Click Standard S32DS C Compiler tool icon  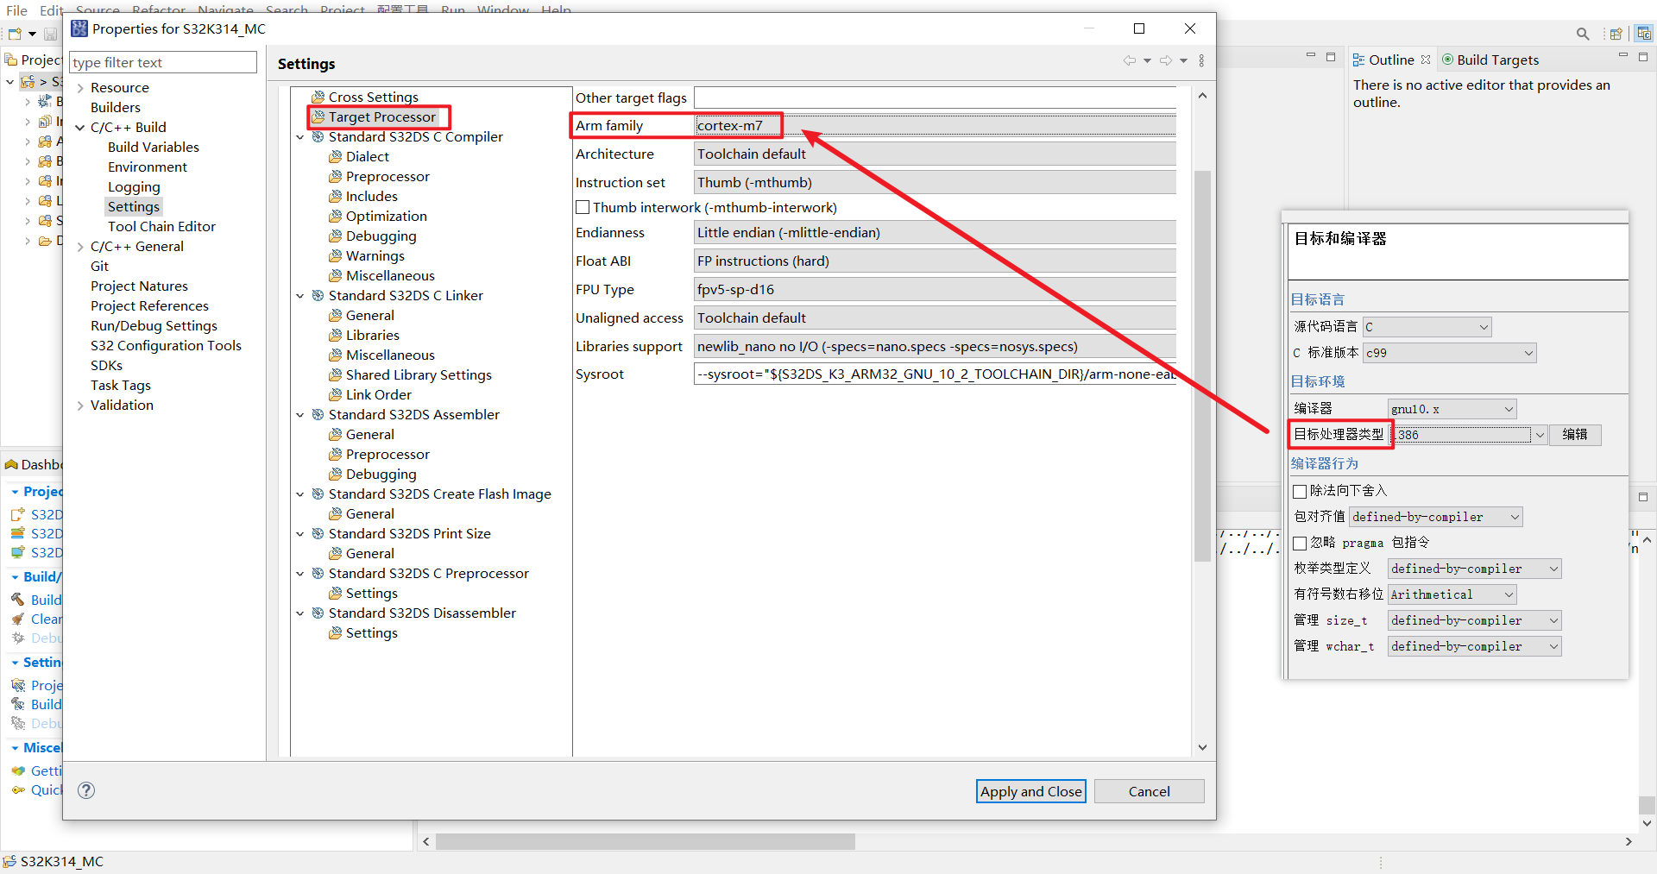(x=318, y=136)
